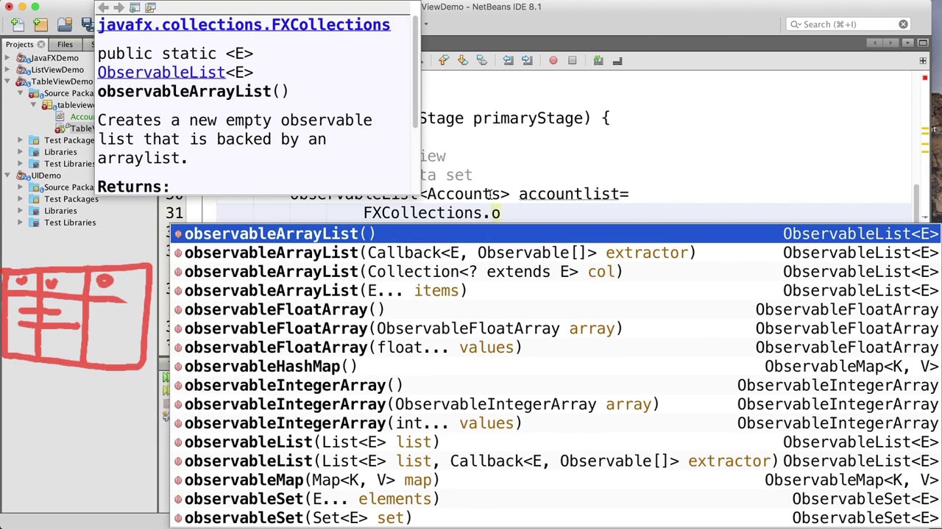942x529 pixels.
Task: Expand the ListViewDemo project node
Action: [8, 70]
